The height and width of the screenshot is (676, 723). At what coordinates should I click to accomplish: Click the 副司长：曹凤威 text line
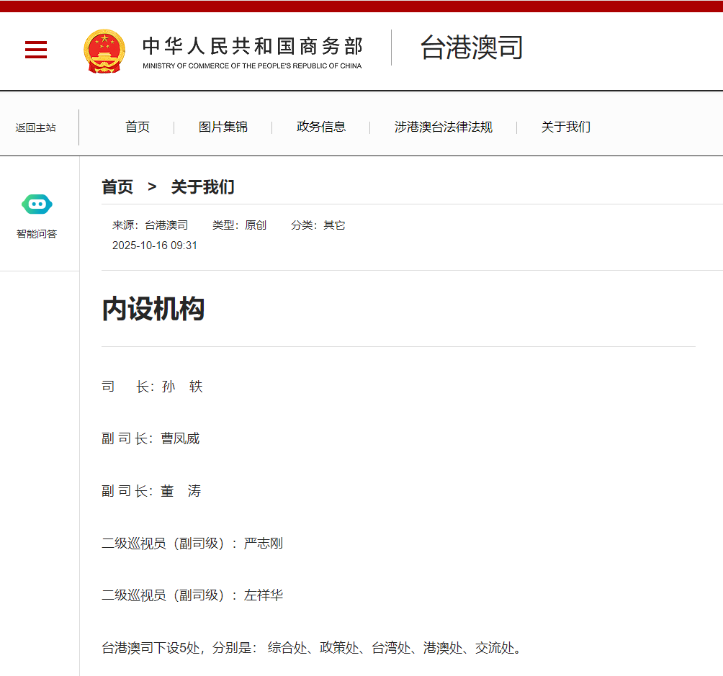pyautogui.click(x=151, y=438)
